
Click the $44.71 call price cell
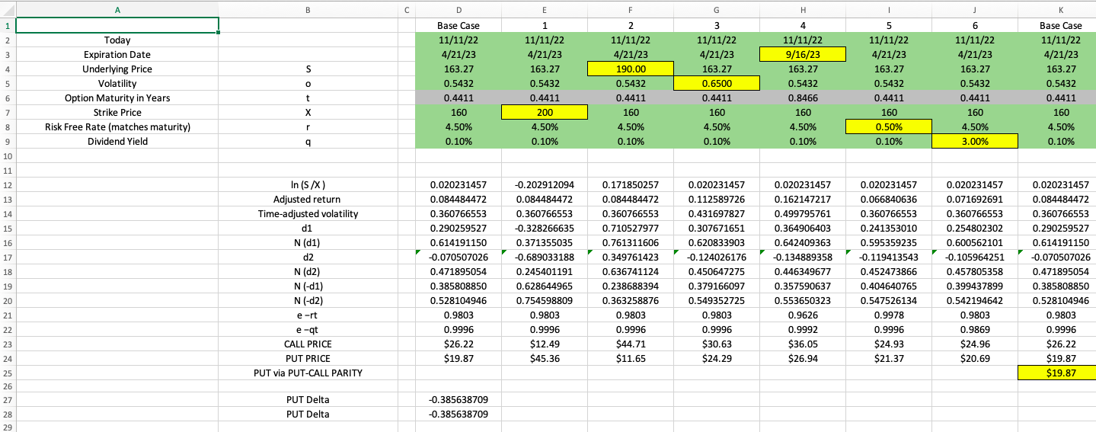(631, 344)
